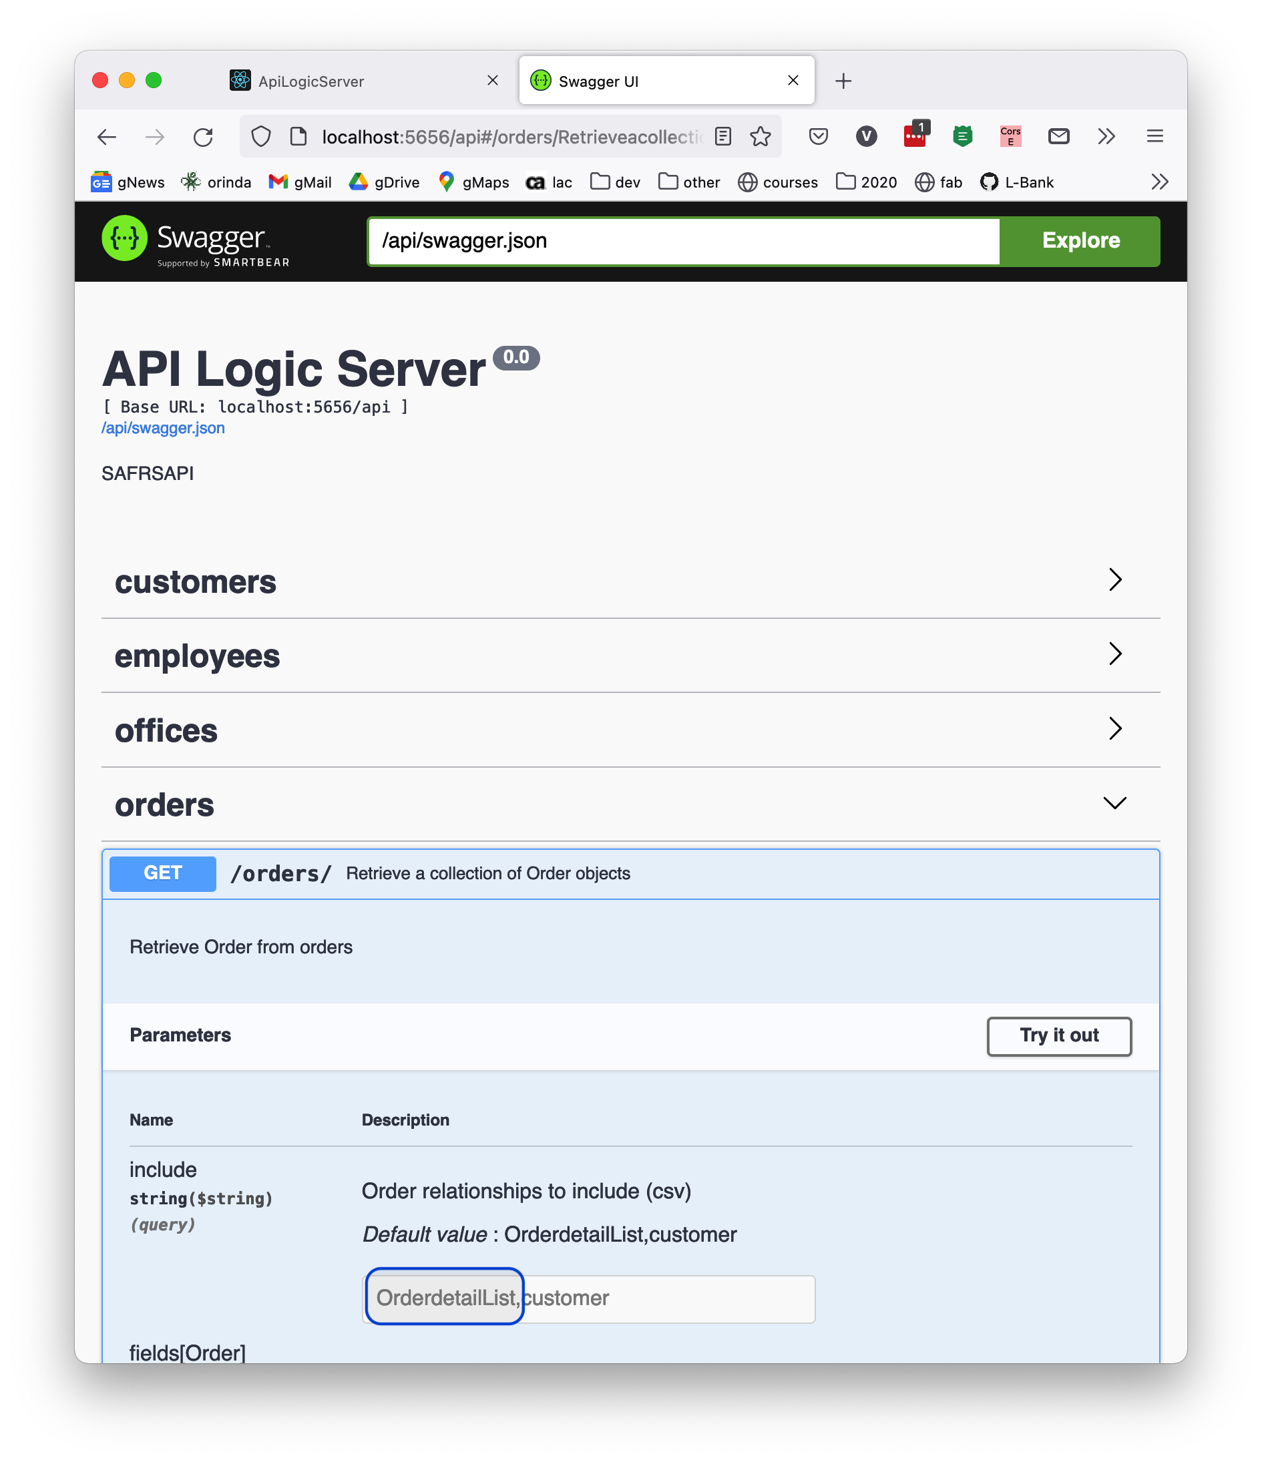Click the 0.0 version badge
This screenshot has height=1462, width=1262.
pos(516,358)
